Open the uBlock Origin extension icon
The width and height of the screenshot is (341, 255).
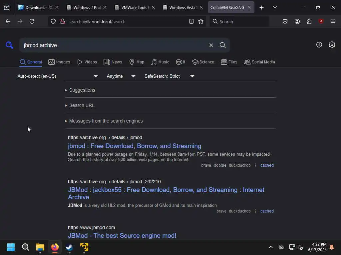point(321,22)
